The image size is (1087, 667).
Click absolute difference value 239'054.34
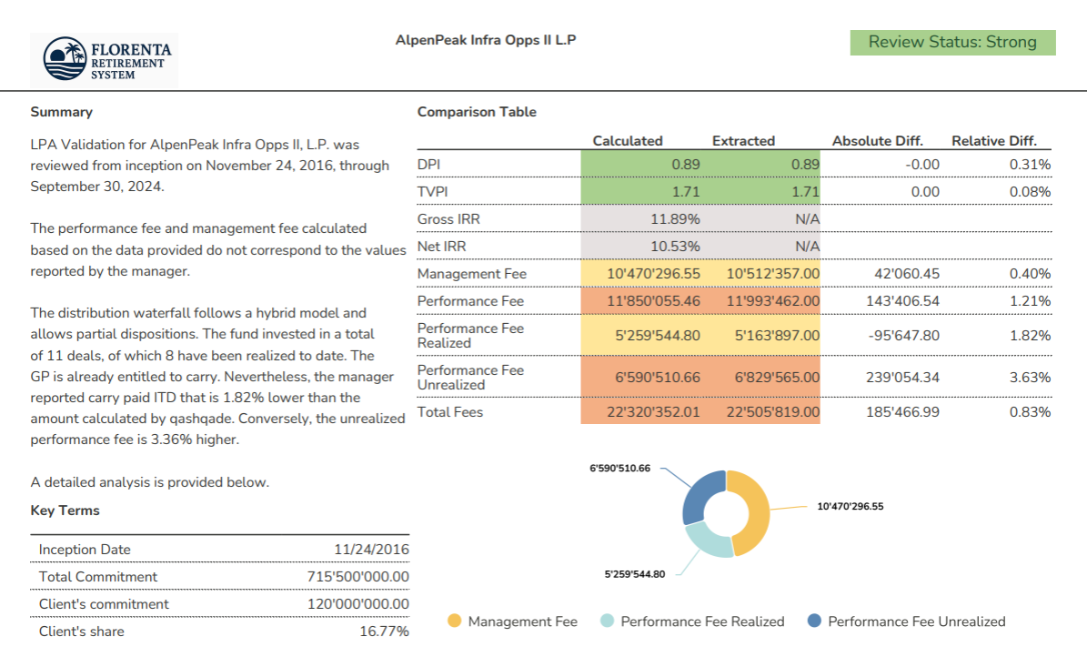click(902, 378)
